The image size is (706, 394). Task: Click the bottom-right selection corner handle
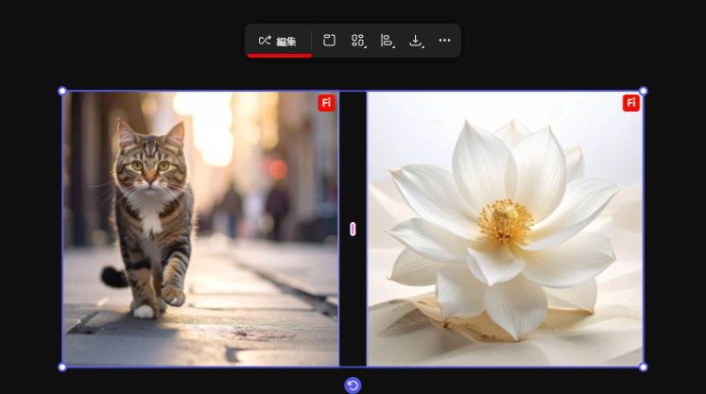(x=644, y=367)
